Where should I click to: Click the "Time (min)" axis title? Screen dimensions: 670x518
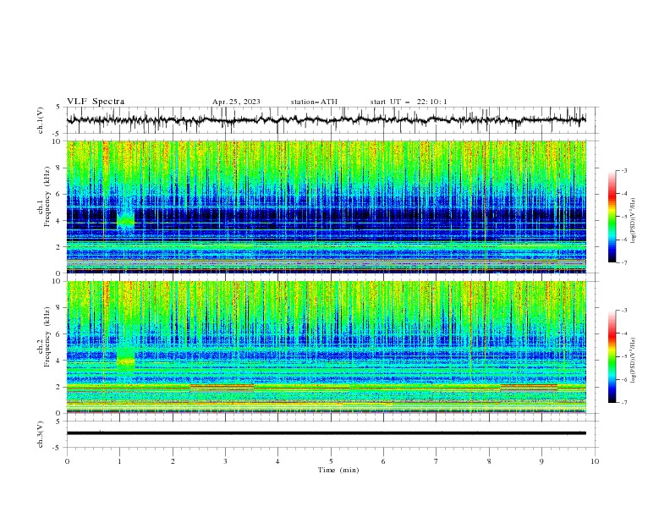(338, 470)
